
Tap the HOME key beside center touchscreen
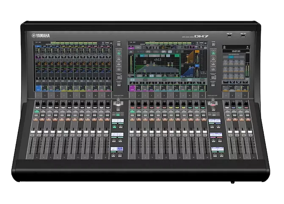pyautogui.click(x=213, y=44)
